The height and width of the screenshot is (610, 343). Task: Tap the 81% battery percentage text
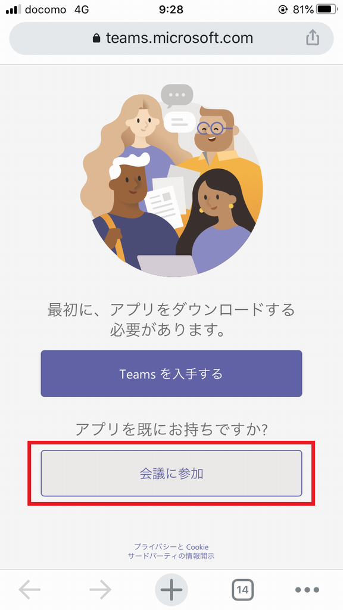(303, 10)
